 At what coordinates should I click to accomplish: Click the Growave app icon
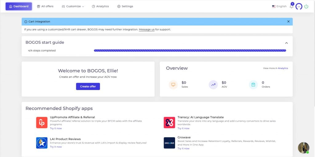[169, 143]
